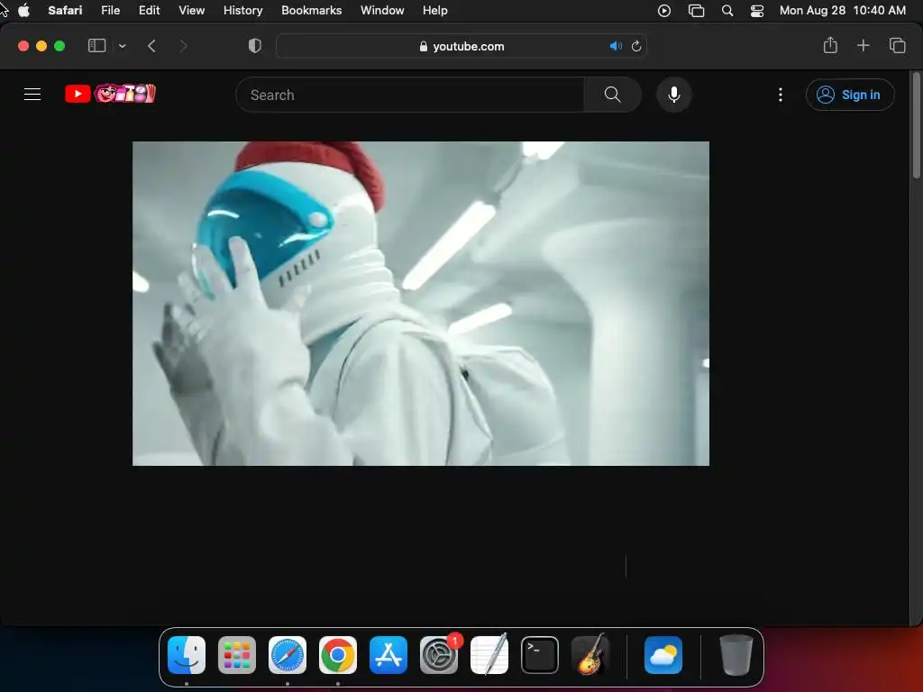Screen dimensions: 923x692
Task: Launch GarageBand from the Dock
Action: pyautogui.click(x=590, y=655)
